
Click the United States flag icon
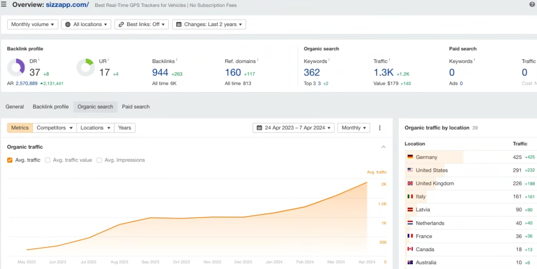[410, 170]
